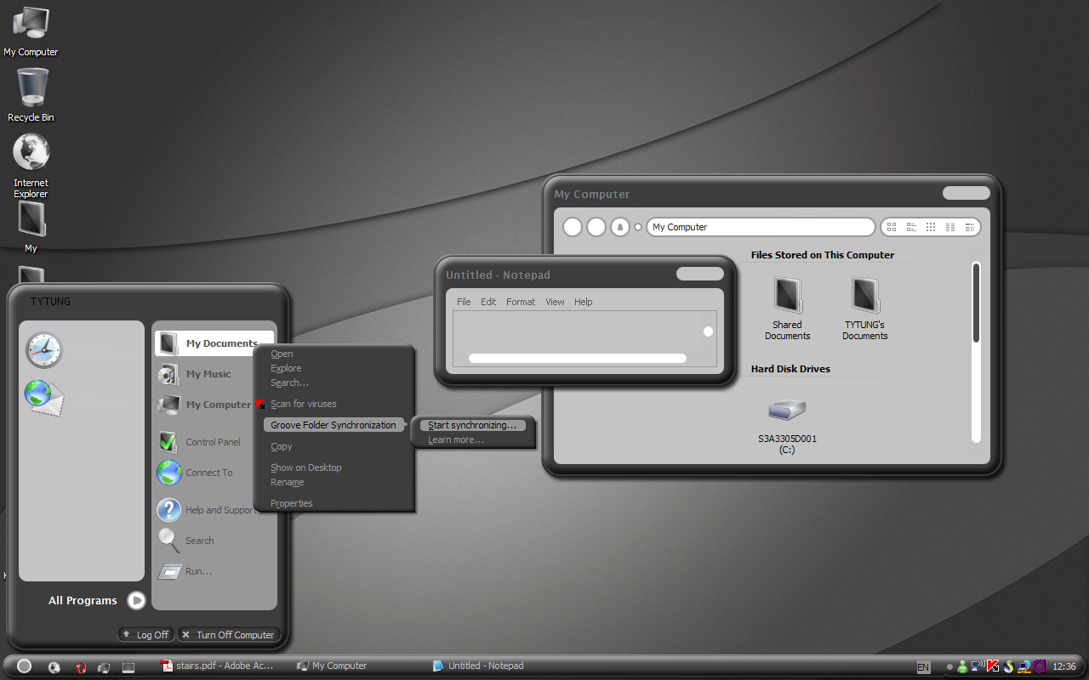The image size is (1089, 680).
Task: Click the Kaspersky tray icon
Action: (992, 666)
